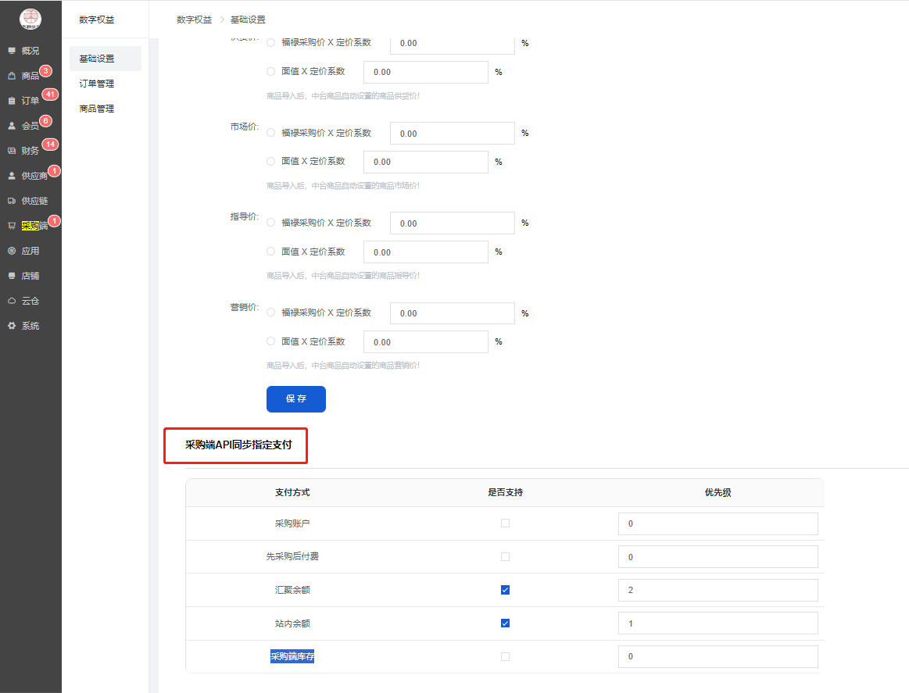Go to 数字权益 in breadcrumb

[194, 20]
